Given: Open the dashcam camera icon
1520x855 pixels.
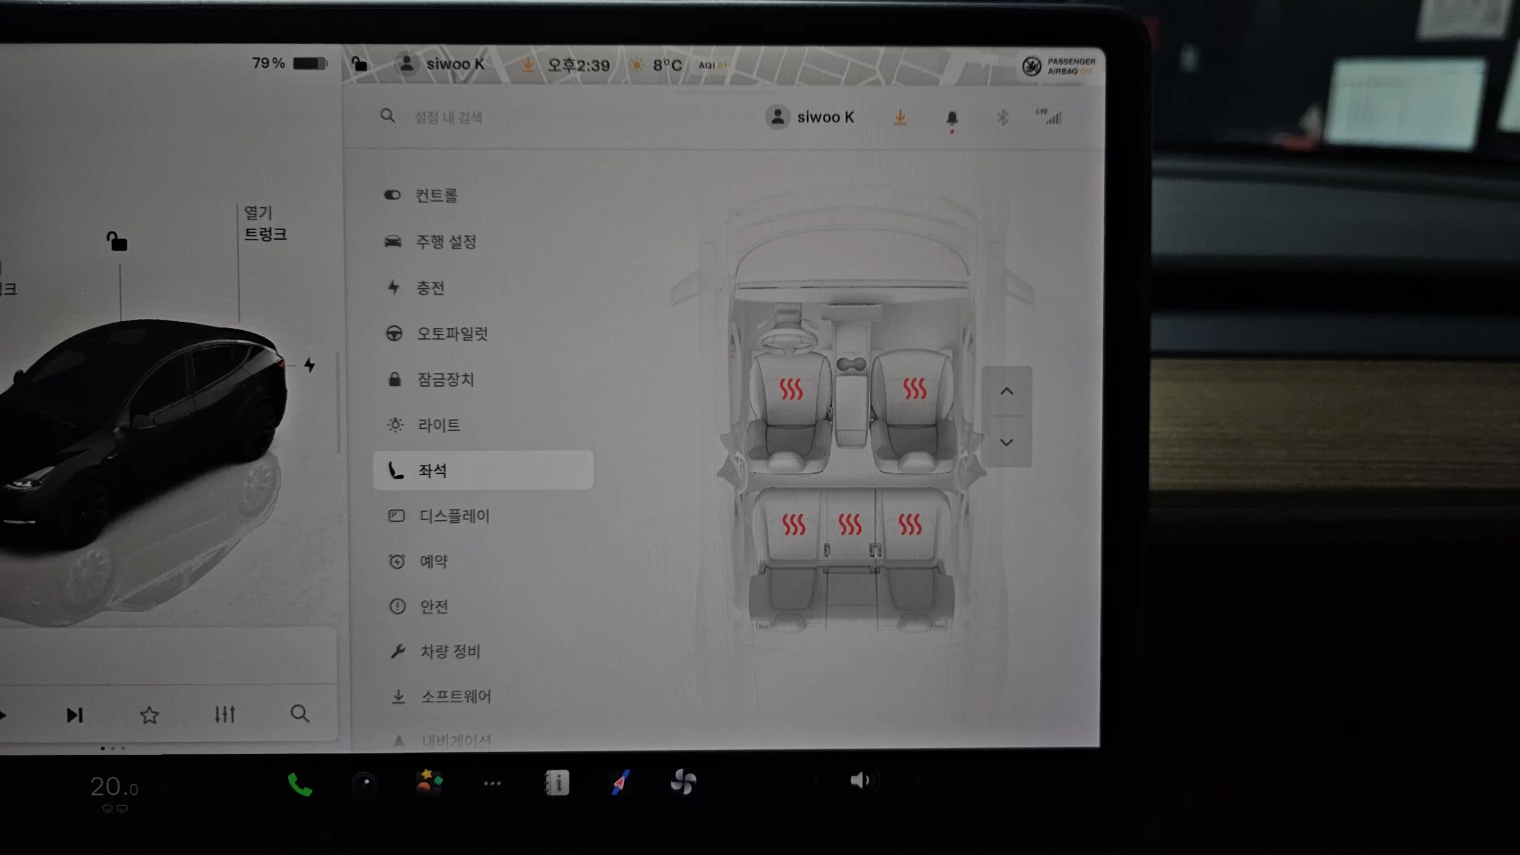Looking at the screenshot, I should click(365, 783).
